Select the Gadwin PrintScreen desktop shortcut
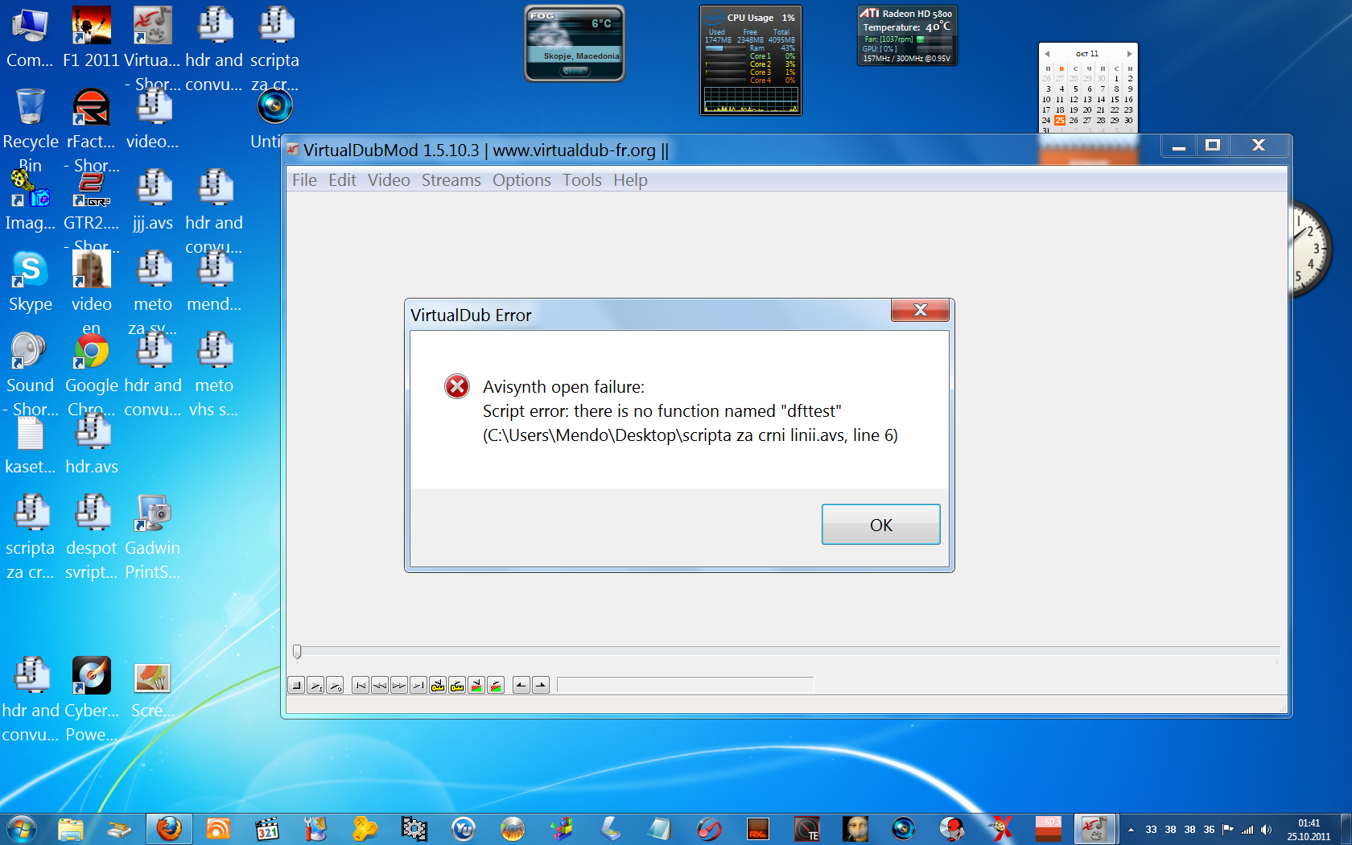The width and height of the screenshot is (1352, 845). (152, 537)
